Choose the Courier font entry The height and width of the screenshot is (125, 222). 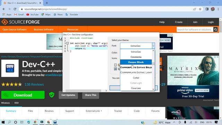click(136, 88)
